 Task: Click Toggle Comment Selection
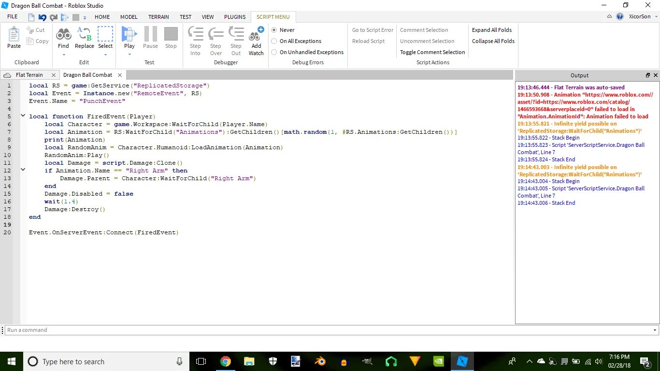[432, 52]
